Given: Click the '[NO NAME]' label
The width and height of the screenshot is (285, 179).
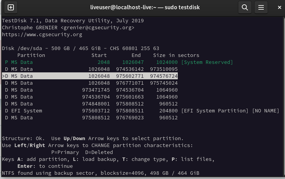Looking at the screenshot, I should [x=266, y=110].
